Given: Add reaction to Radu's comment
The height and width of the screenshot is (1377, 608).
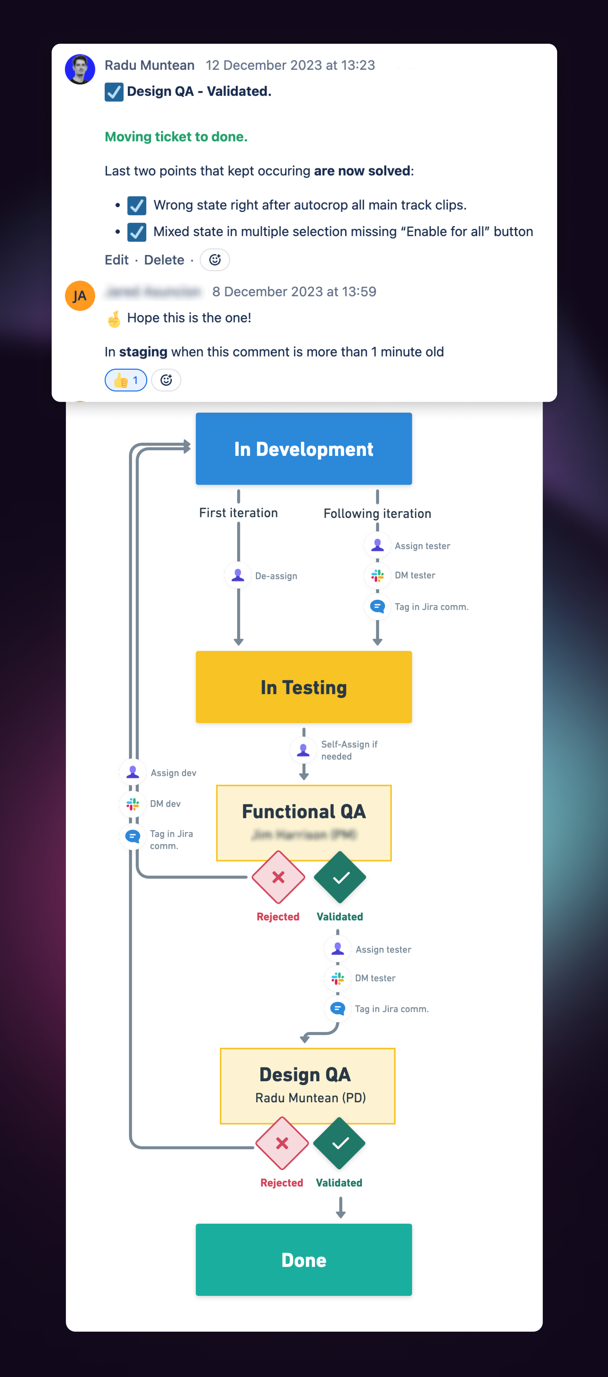Looking at the screenshot, I should click(215, 260).
